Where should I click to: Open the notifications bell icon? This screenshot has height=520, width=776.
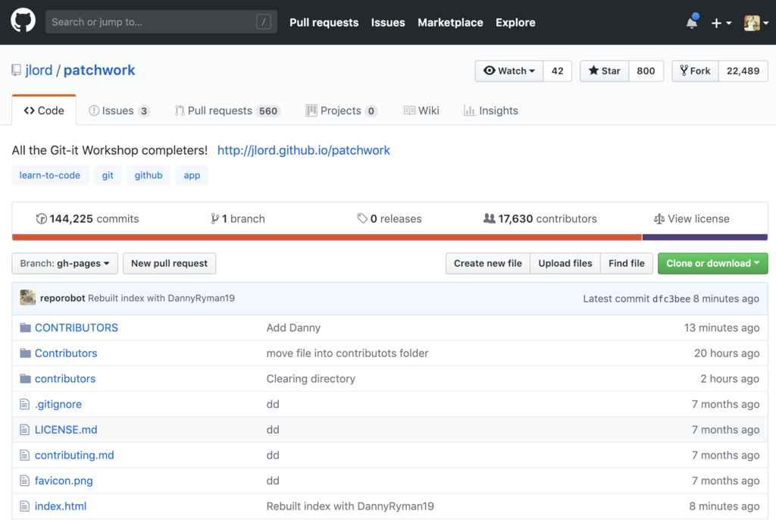pos(692,22)
